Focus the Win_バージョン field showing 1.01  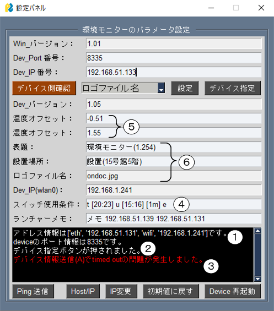pyautogui.click(x=174, y=43)
